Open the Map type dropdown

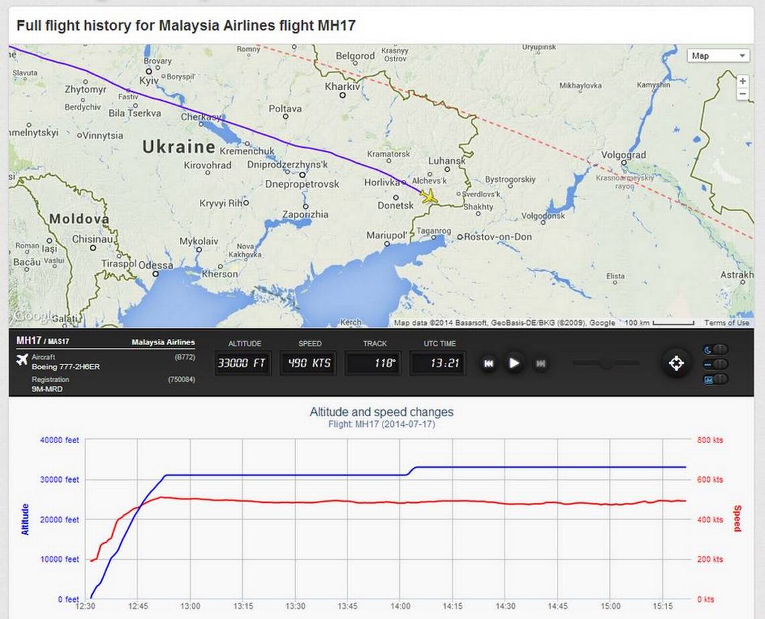(x=717, y=56)
